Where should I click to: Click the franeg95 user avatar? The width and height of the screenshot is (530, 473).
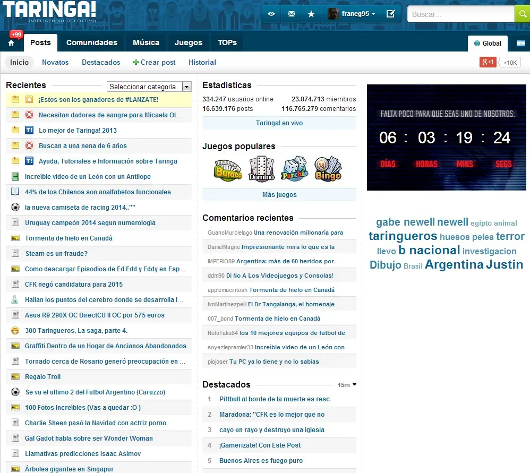coord(333,14)
